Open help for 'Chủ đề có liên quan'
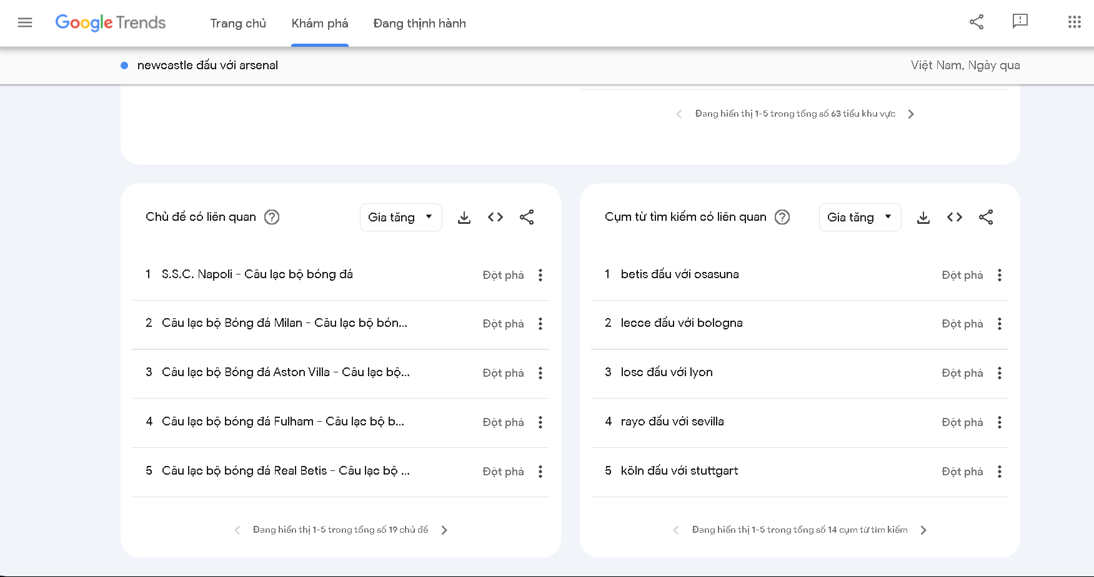 click(272, 217)
